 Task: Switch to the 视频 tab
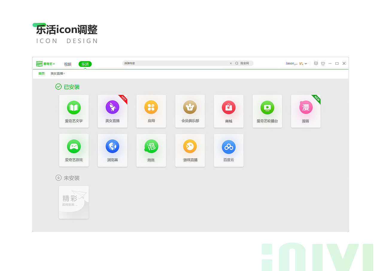(x=68, y=64)
